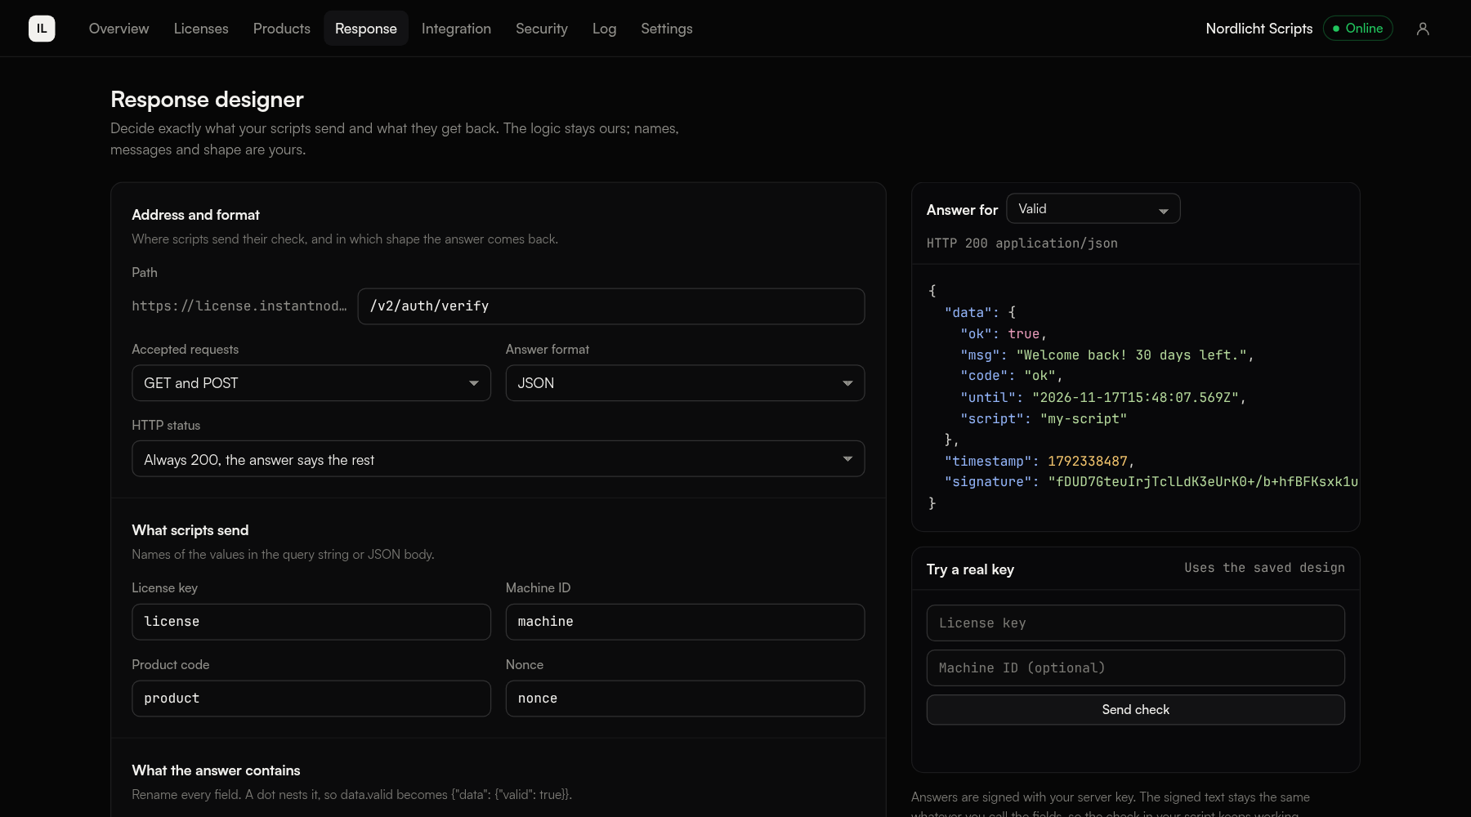Focus the License key test input
This screenshot has width=1471, height=817.
coord(1136,623)
